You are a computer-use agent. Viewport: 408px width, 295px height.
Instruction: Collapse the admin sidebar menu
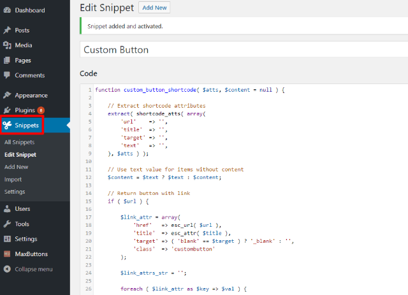34,270
